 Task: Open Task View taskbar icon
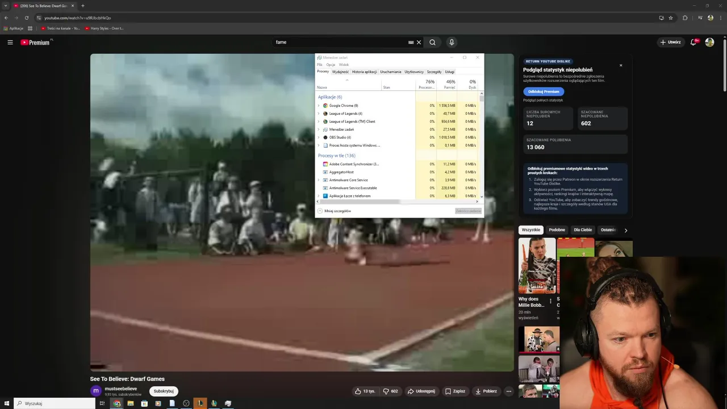(x=102, y=403)
